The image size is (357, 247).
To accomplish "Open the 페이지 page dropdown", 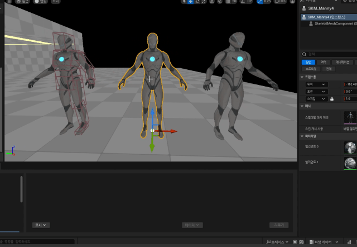I will [x=192, y=225].
